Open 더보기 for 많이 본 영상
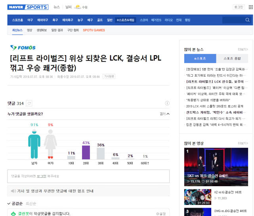This screenshot has height=216, width=254. point(243,143)
